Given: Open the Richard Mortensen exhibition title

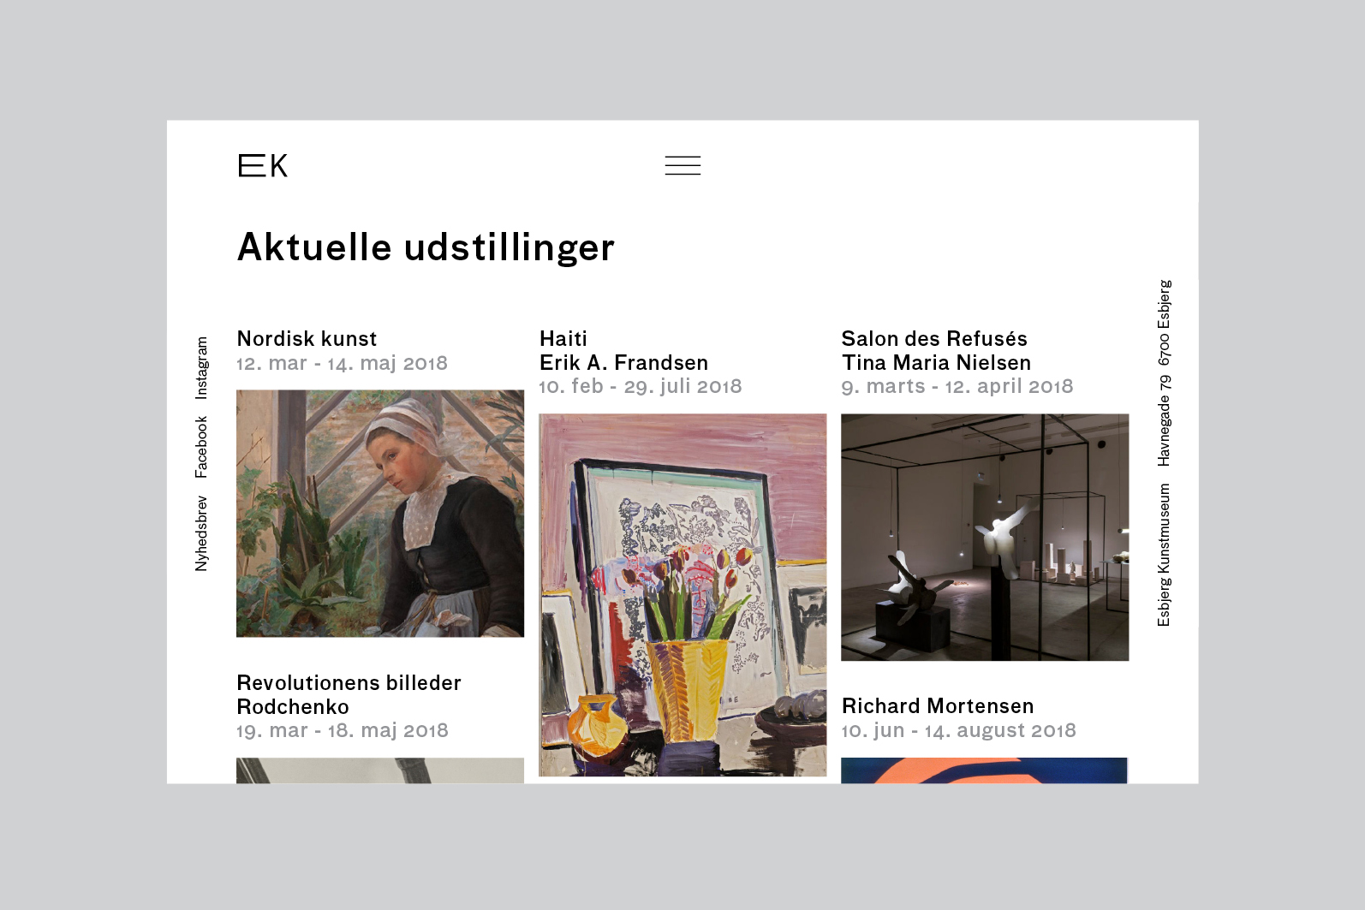Looking at the screenshot, I should (938, 706).
